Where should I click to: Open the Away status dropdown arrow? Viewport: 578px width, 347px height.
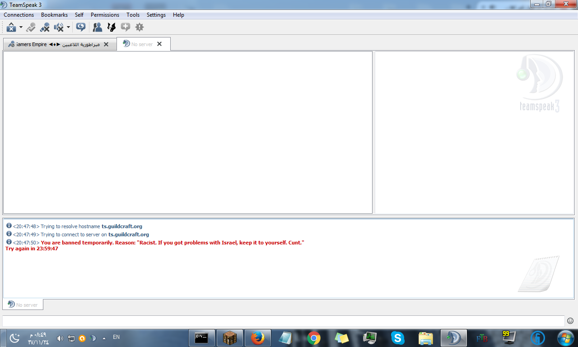pos(21,28)
